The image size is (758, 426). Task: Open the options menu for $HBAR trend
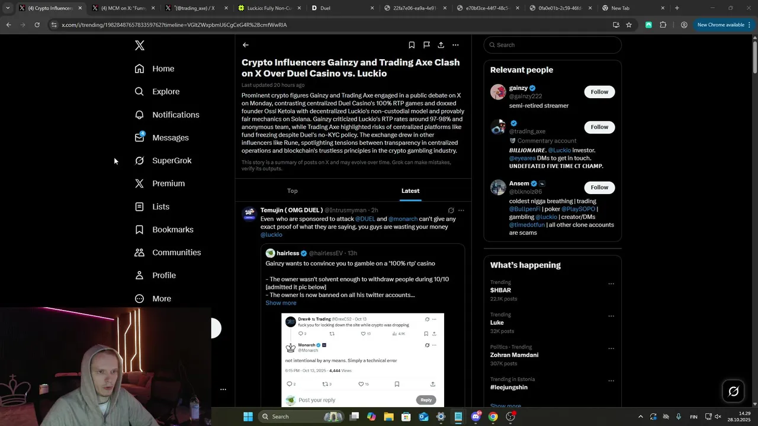pyautogui.click(x=611, y=284)
